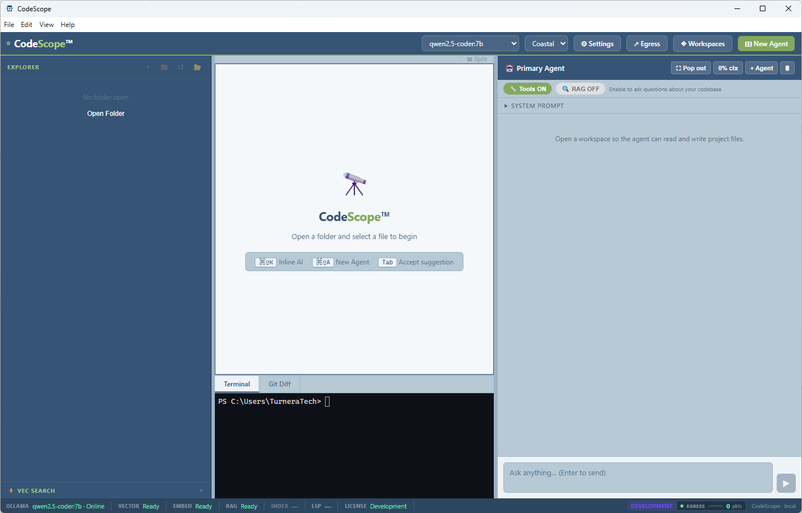
Task: Click the CodeScope · local status text
Action: (x=774, y=506)
